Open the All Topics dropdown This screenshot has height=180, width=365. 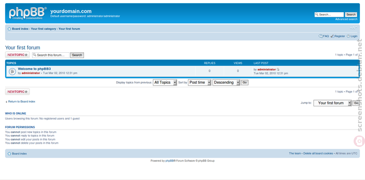[x=165, y=82]
